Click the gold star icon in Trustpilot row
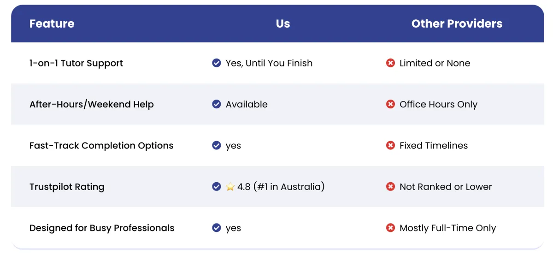The height and width of the screenshot is (255, 553). [230, 187]
